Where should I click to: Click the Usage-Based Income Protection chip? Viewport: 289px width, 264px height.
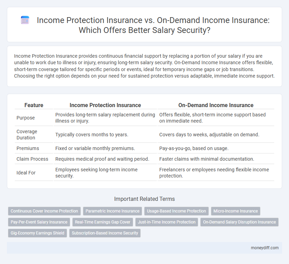(176, 211)
